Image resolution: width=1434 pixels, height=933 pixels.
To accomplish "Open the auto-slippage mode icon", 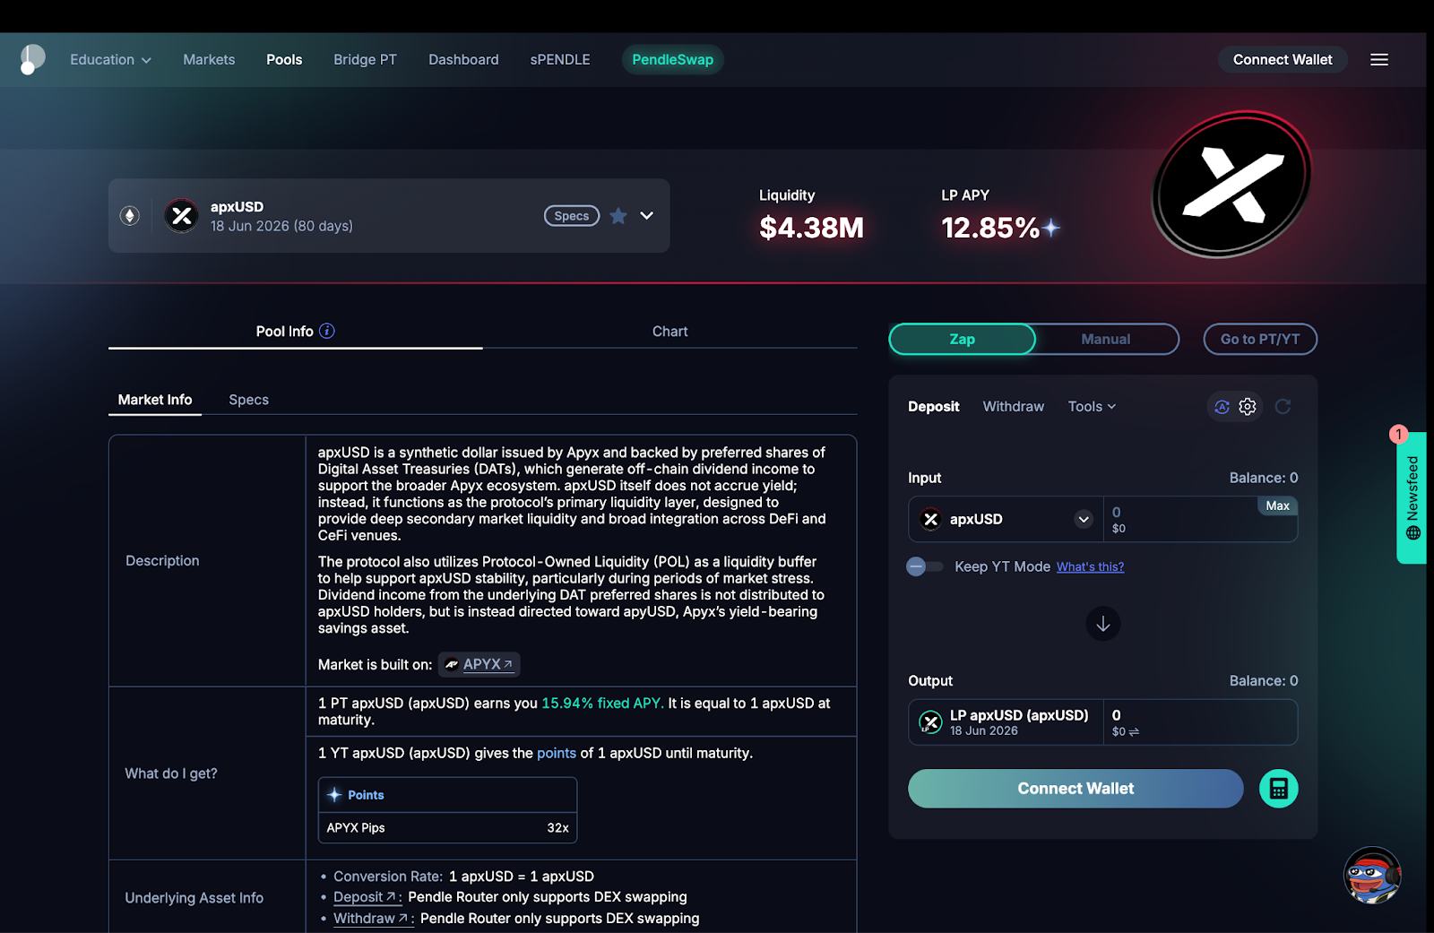I will pyautogui.click(x=1222, y=407).
